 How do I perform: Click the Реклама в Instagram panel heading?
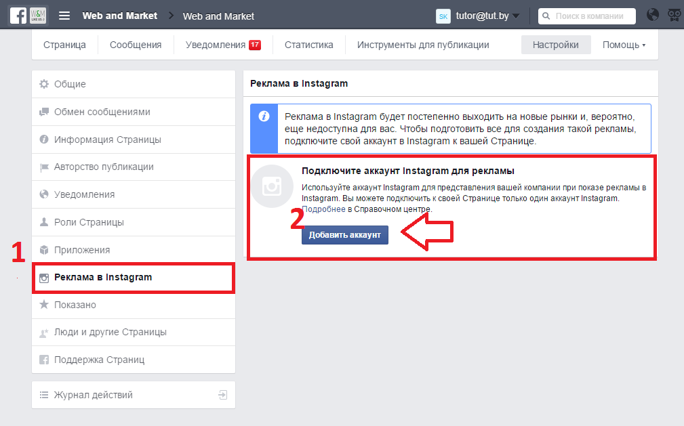pyautogui.click(x=299, y=84)
